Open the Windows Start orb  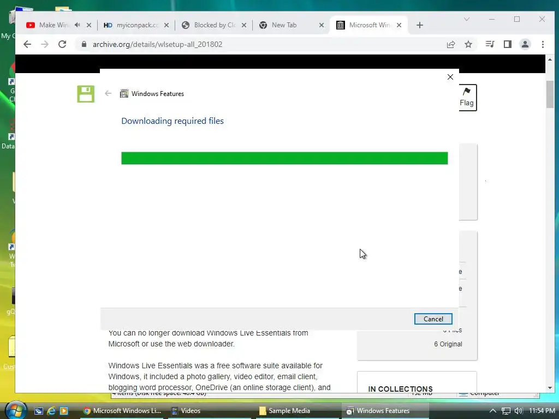coord(16,410)
